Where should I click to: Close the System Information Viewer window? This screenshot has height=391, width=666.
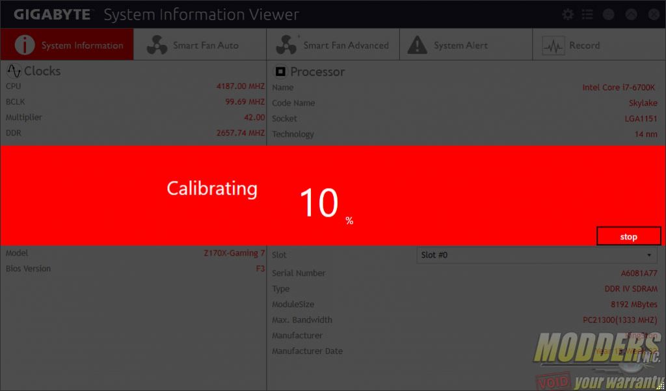tap(654, 14)
